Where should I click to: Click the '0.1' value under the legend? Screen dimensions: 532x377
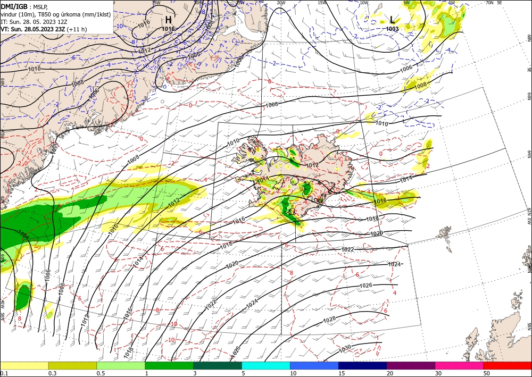4,373
